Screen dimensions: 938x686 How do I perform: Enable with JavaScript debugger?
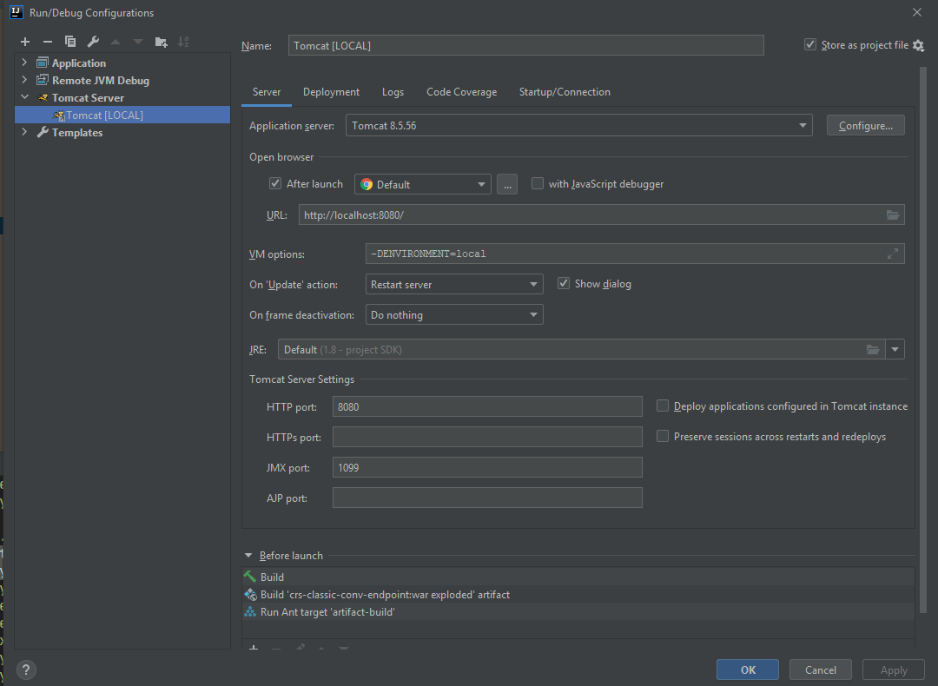point(537,183)
